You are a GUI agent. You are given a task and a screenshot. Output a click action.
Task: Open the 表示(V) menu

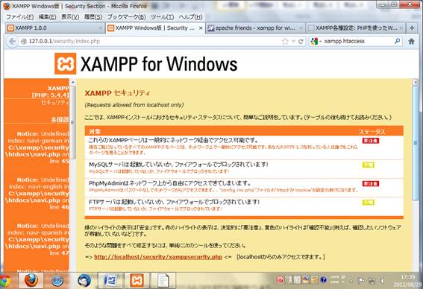click(x=70, y=17)
